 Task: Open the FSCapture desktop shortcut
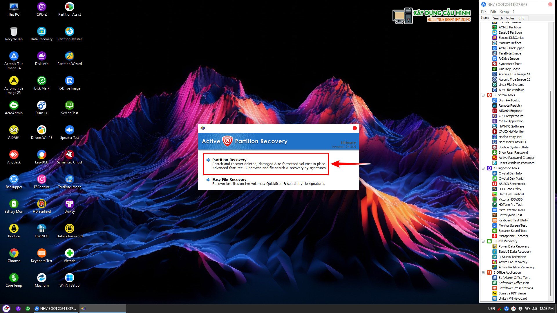pyautogui.click(x=41, y=181)
